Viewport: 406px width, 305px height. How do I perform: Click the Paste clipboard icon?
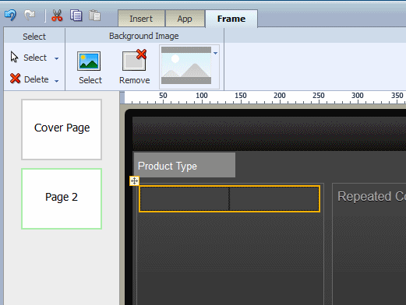click(95, 16)
